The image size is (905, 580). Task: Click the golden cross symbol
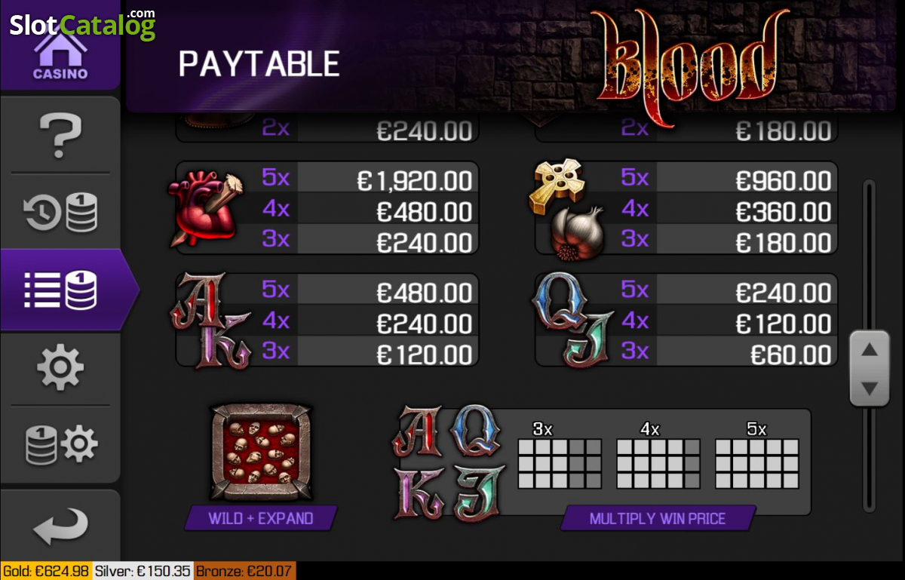point(555,185)
